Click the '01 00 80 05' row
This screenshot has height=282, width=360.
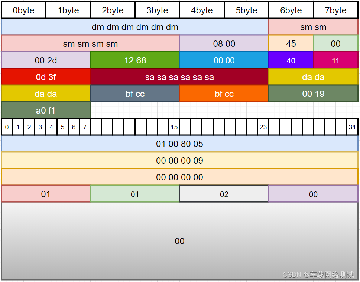coord(179,144)
